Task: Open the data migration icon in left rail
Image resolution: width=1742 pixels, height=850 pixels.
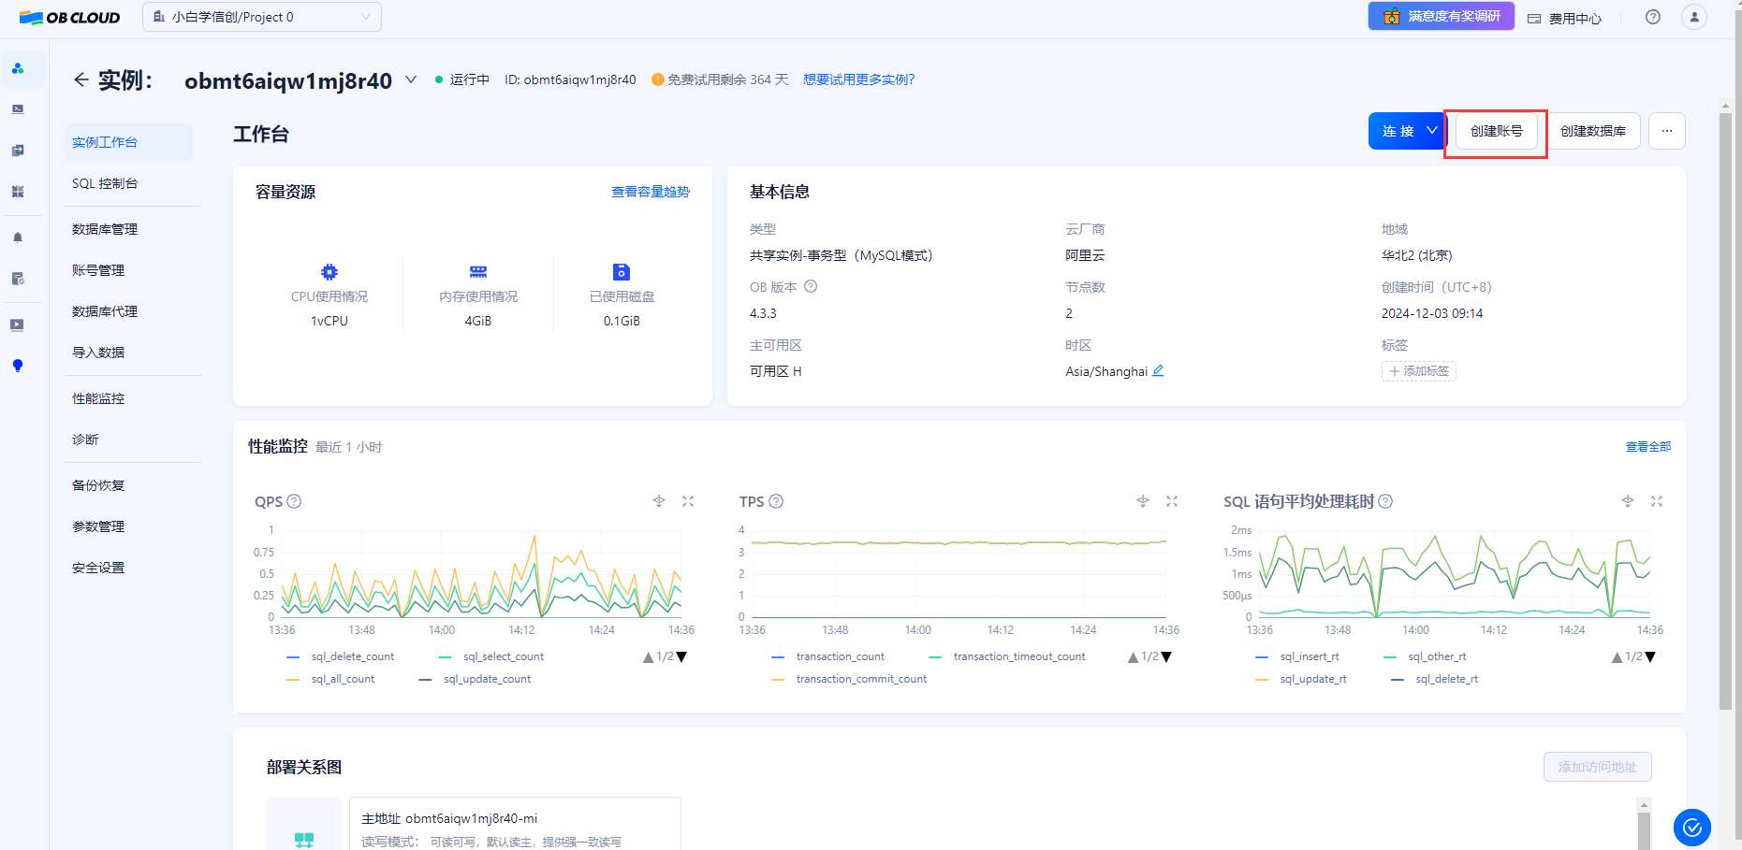Action: click(18, 151)
